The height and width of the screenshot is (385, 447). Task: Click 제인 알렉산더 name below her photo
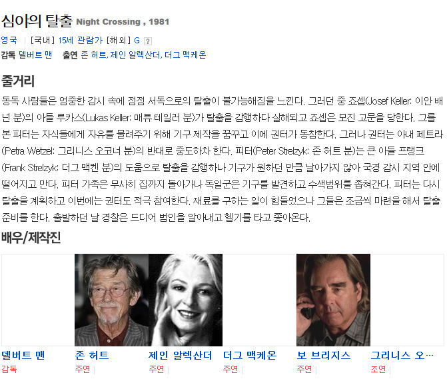point(180,356)
